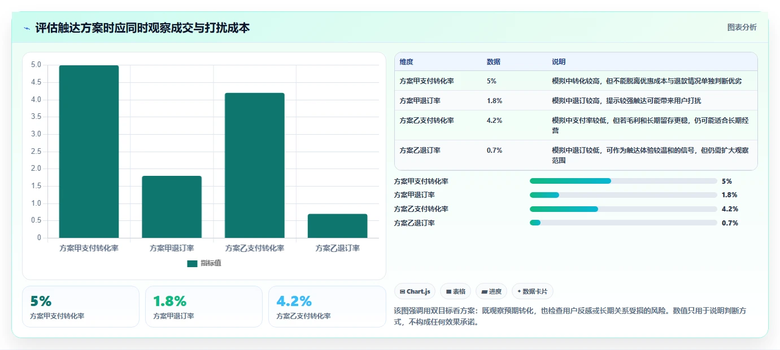Viewport: 780px width, 350px height.
Task: Click the 方案乙支付转化率 bar in chart
Action: click(255, 165)
